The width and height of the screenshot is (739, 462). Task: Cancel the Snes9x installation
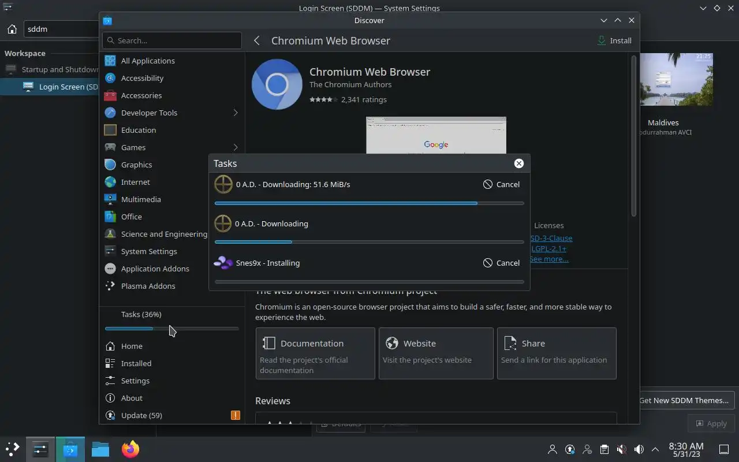coord(502,263)
